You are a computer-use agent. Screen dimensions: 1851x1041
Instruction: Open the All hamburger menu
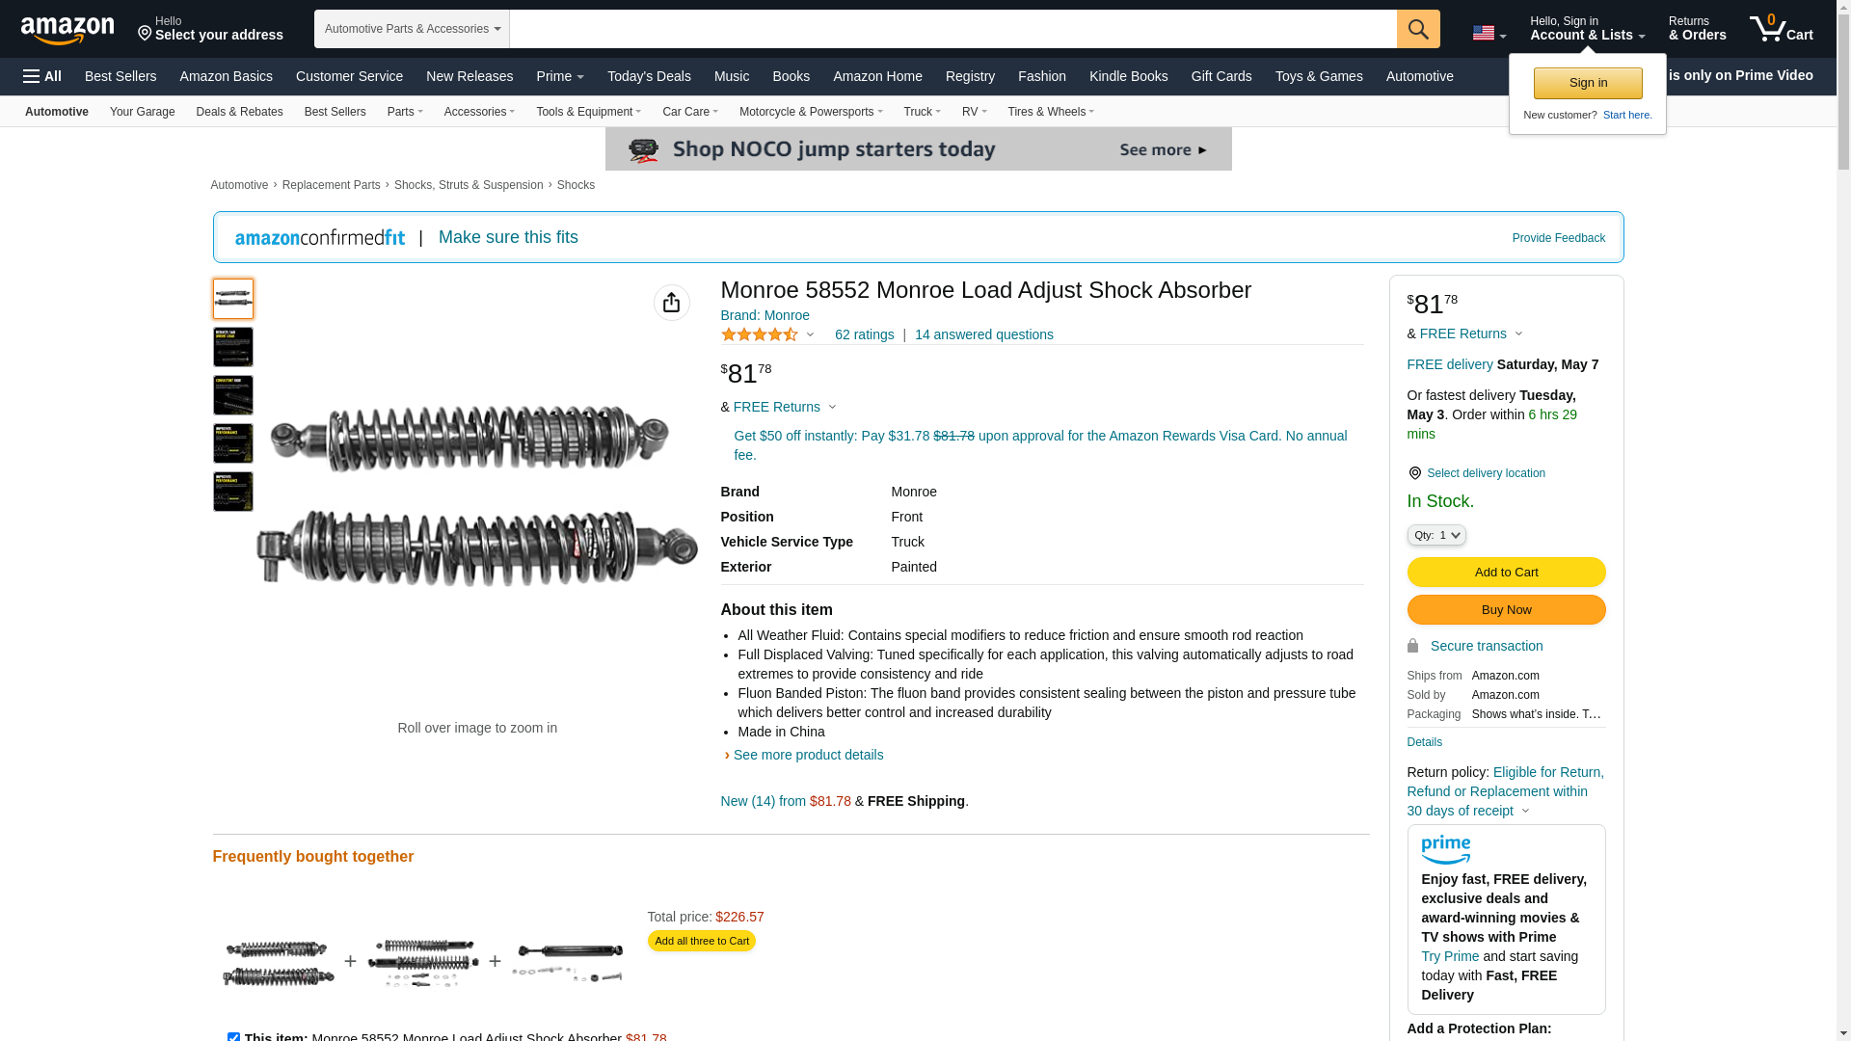[x=42, y=76]
